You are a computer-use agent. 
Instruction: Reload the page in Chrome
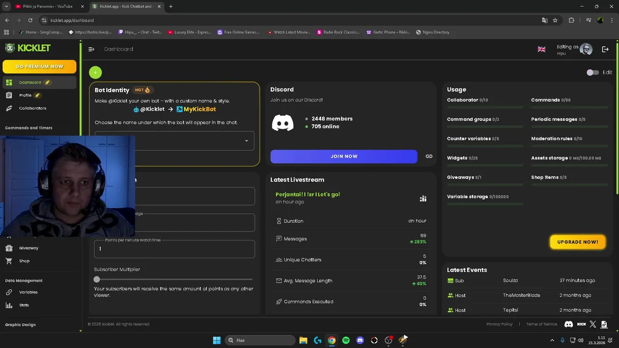30,20
